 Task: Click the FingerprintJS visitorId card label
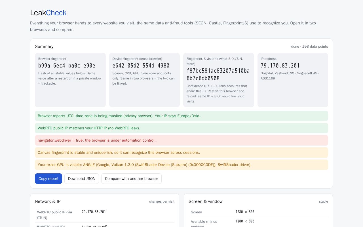[215, 61]
